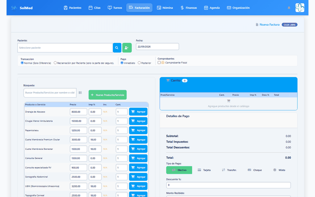The height and width of the screenshot is (197, 315).
Task: Click the SolMed logo
Action: 22,8
